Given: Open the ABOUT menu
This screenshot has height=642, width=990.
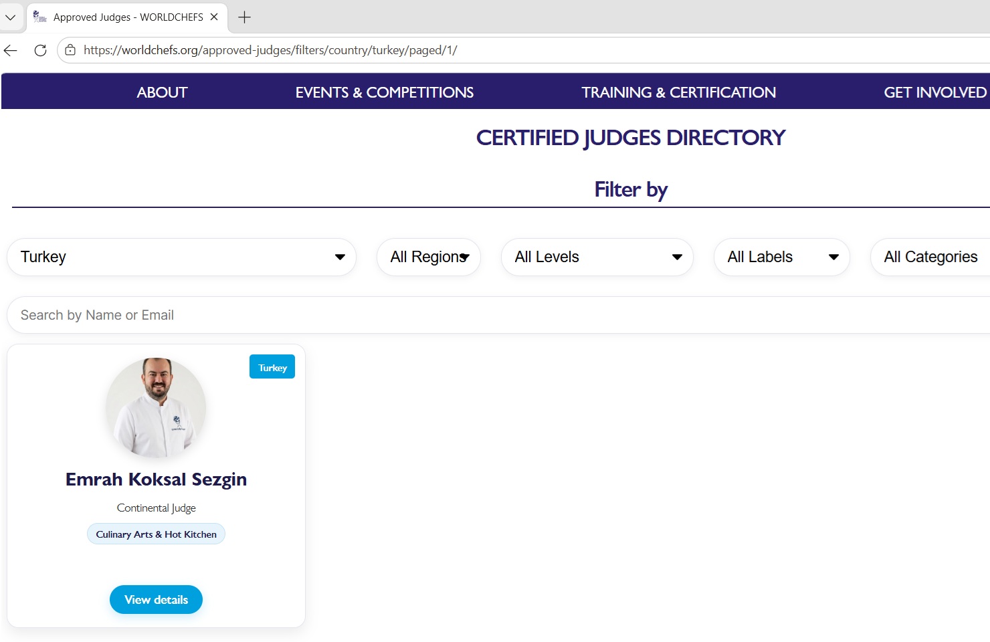Looking at the screenshot, I should (x=162, y=92).
